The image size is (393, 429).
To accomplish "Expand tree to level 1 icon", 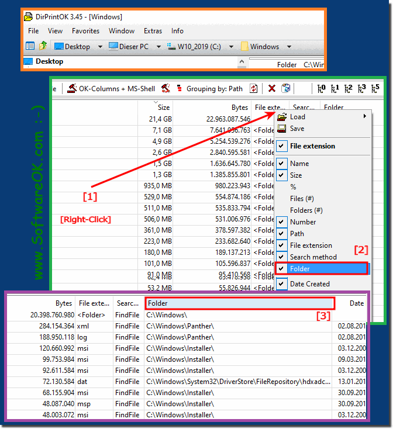I will [335, 88].
